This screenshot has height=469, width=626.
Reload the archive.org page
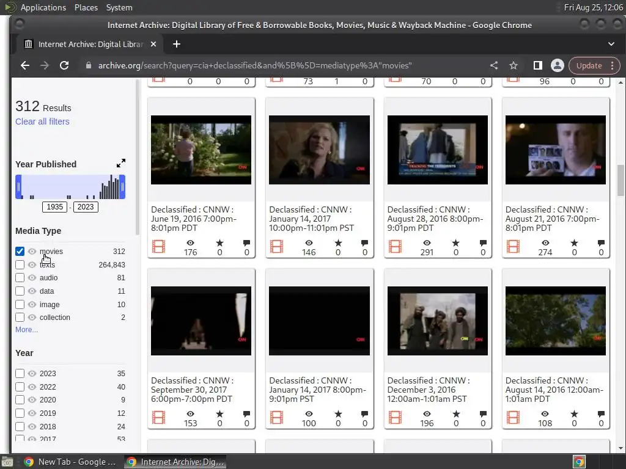64,65
